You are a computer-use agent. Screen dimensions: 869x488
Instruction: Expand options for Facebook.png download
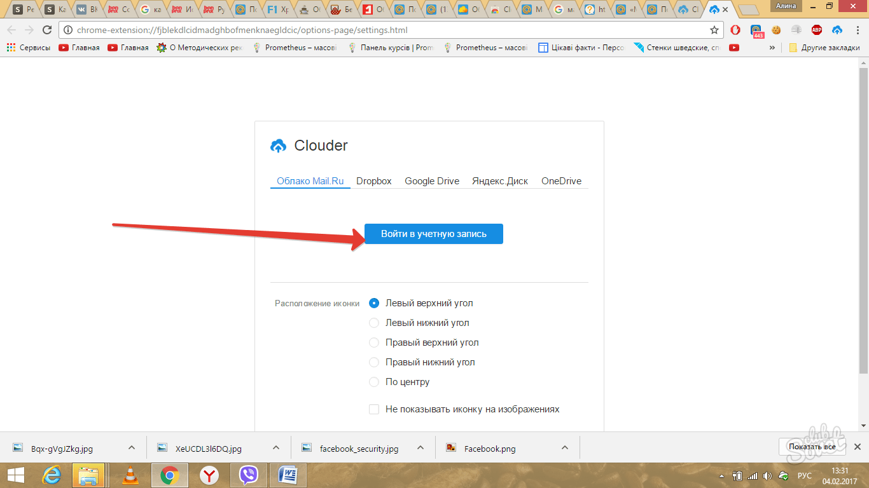pyautogui.click(x=565, y=447)
